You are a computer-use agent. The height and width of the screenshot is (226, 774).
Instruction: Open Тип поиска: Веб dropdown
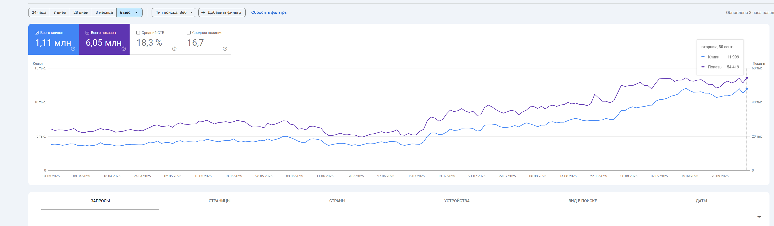174,12
